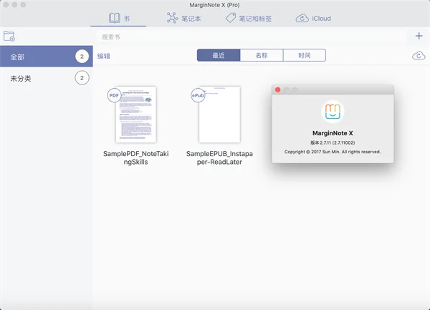Click the book icon in the 书 tab
Image resolution: width=430 pixels, height=310 pixels.
[x=115, y=18]
